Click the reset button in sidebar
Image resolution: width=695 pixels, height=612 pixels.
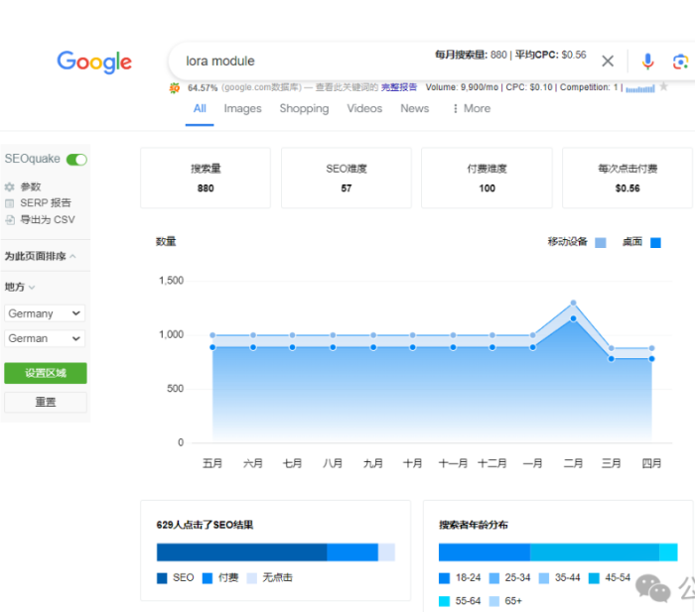pos(45,403)
